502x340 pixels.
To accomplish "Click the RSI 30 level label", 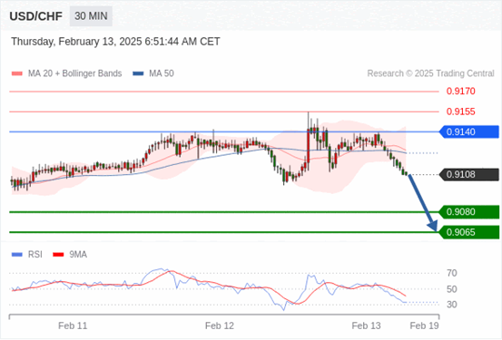I will (452, 305).
